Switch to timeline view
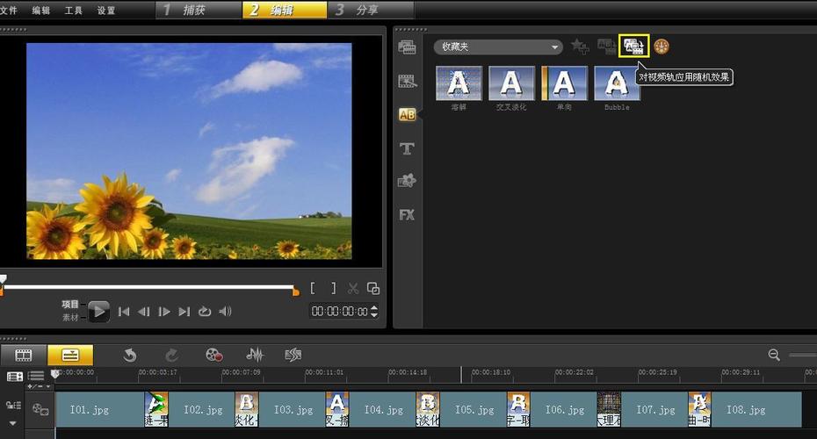Image resolution: width=817 pixels, height=439 pixels. coord(70,356)
